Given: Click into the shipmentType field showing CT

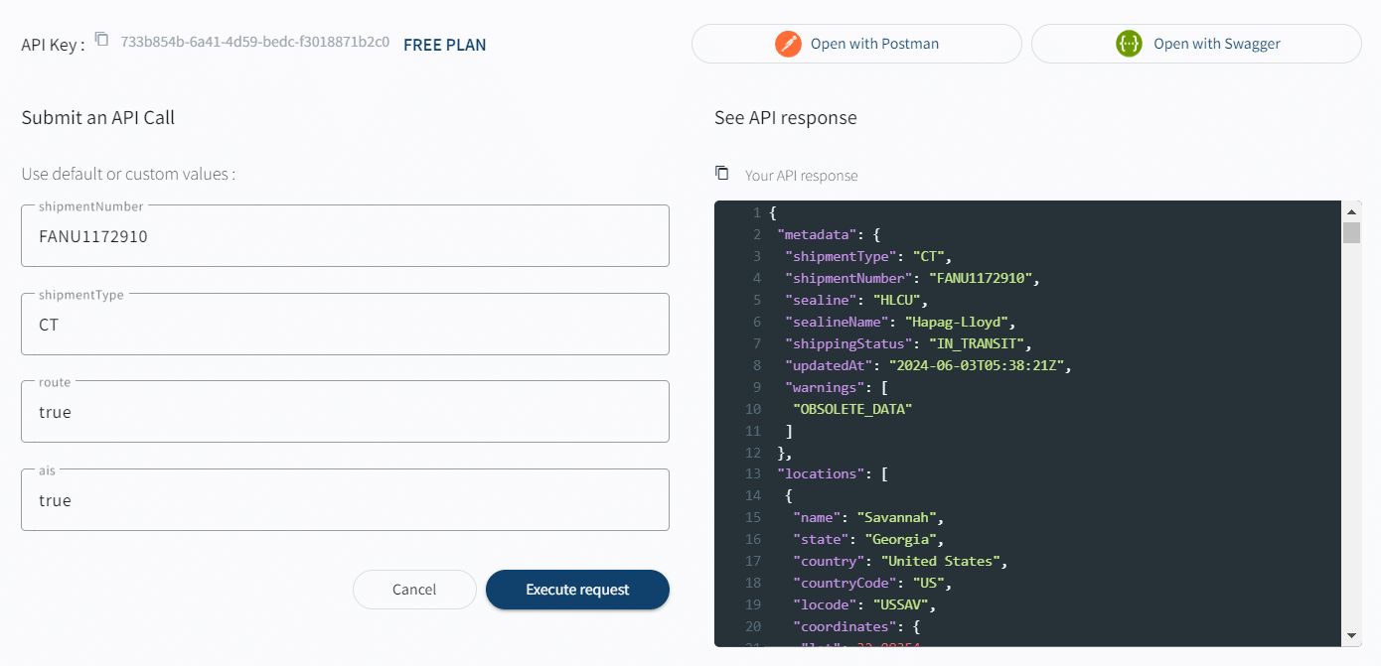Looking at the screenshot, I should (345, 325).
